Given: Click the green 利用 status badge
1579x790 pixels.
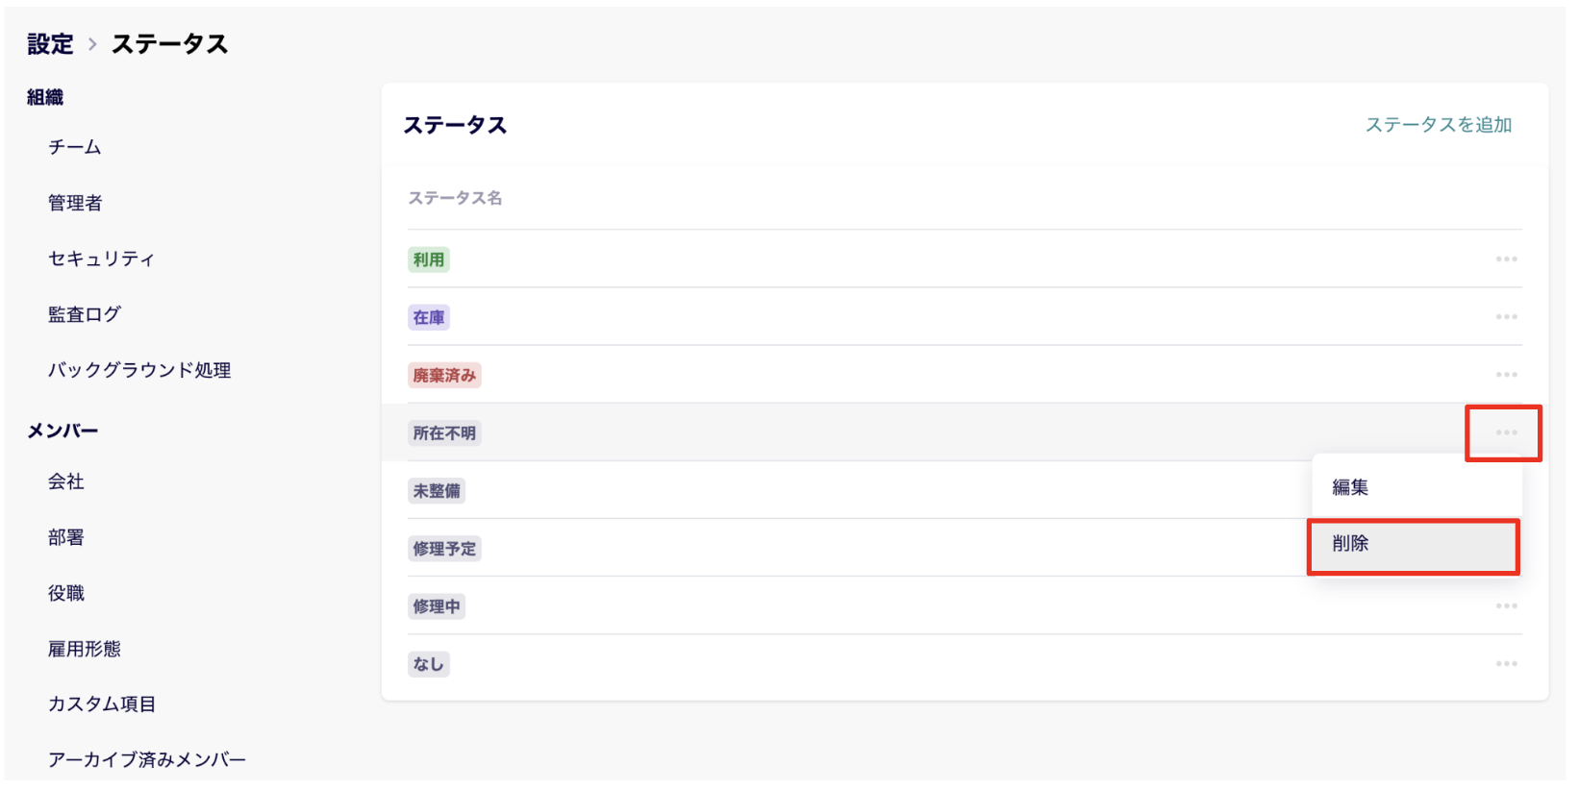Looking at the screenshot, I should pyautogui.click(x=429, y=259).
